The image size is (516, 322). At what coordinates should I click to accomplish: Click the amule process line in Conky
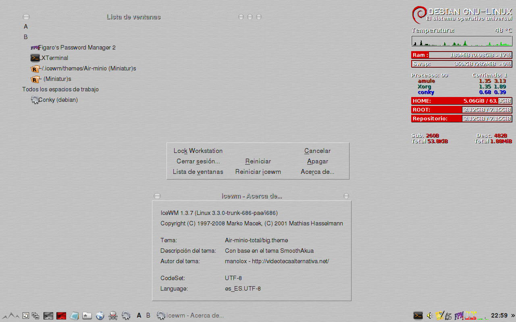pyautogui.click(x=462, y=81)
